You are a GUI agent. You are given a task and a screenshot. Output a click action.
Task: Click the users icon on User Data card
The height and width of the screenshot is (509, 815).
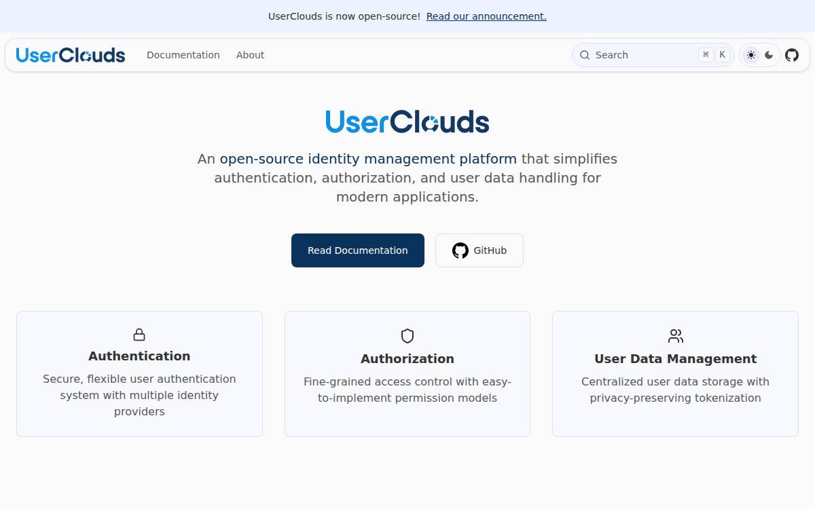(x=676, y=336)
